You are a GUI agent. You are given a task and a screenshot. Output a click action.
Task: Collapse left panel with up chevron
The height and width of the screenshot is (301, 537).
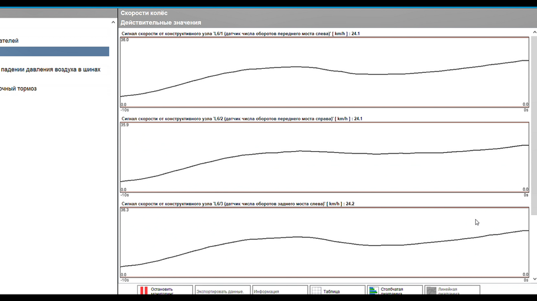(x=113, y=22)
